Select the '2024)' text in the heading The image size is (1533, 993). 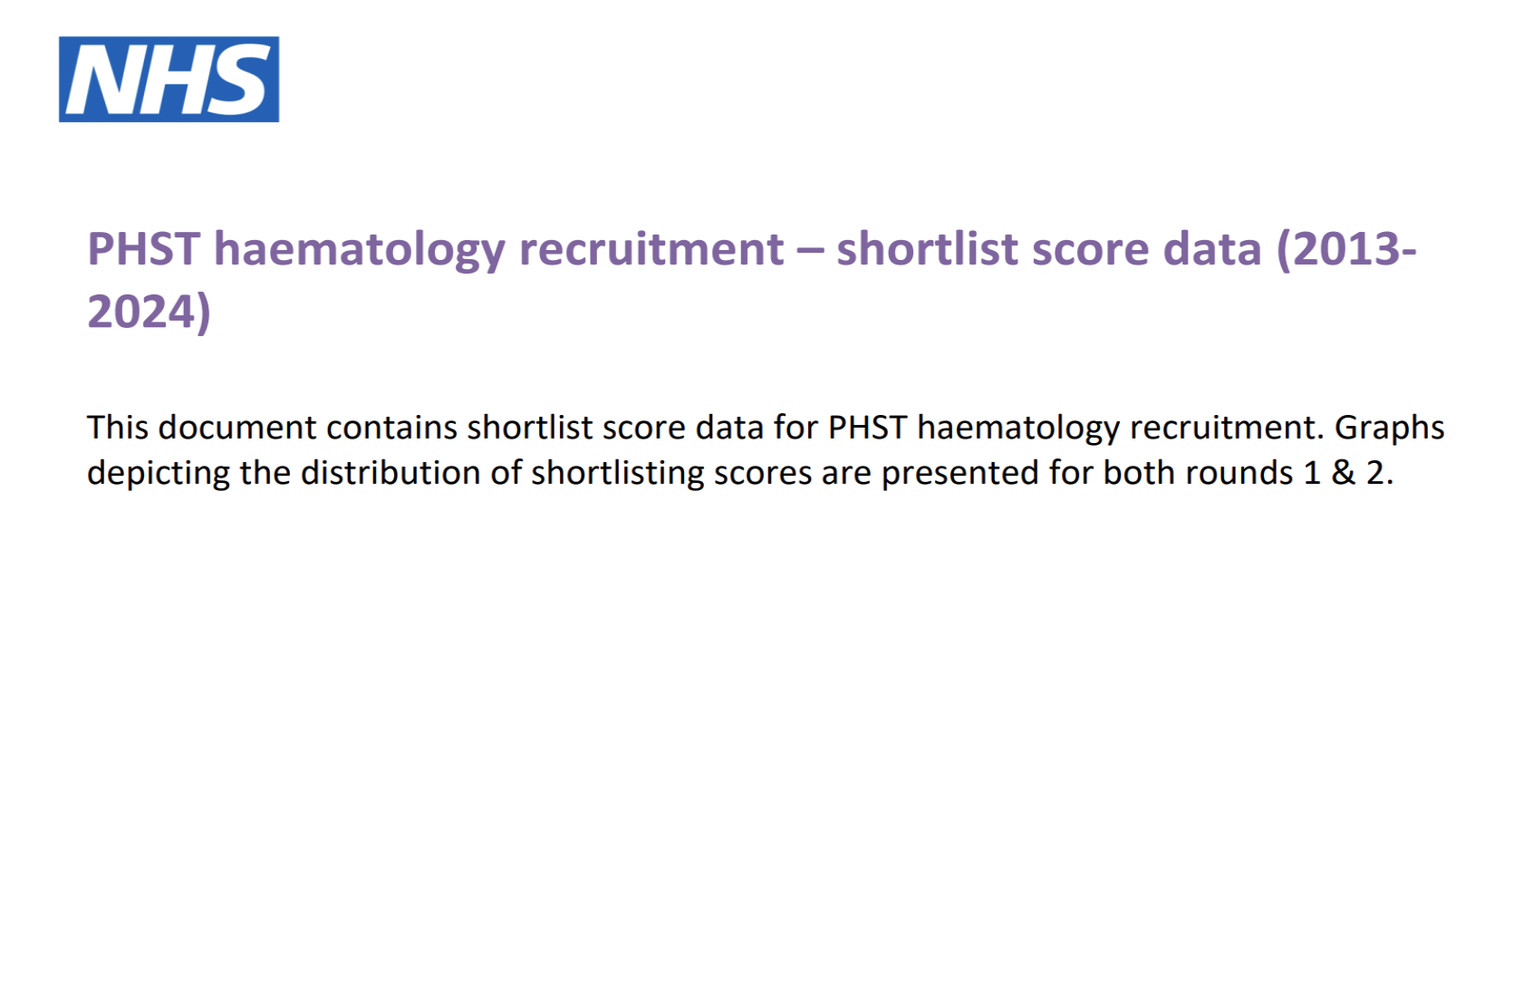(149, 312)
